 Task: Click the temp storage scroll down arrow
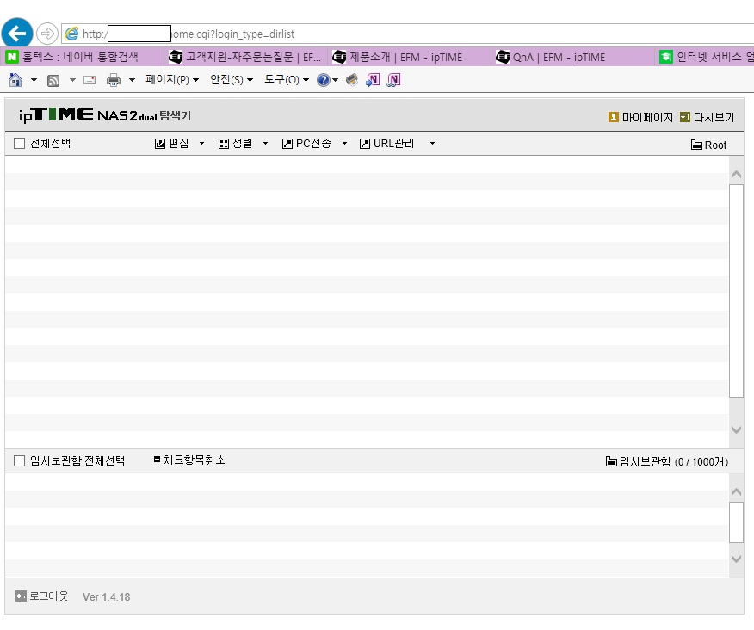click(x=736, y=559)
